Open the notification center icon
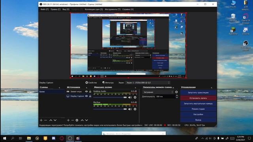Image resolution: width=253 pixels, height=142 pixels. click(249, 138)
